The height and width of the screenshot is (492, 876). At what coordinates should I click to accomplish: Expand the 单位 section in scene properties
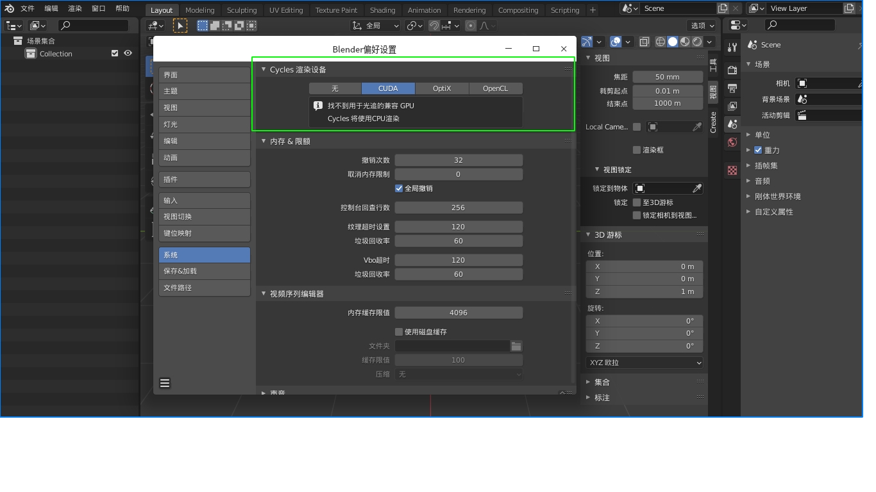pyautogui.click(x=748, y=135)
